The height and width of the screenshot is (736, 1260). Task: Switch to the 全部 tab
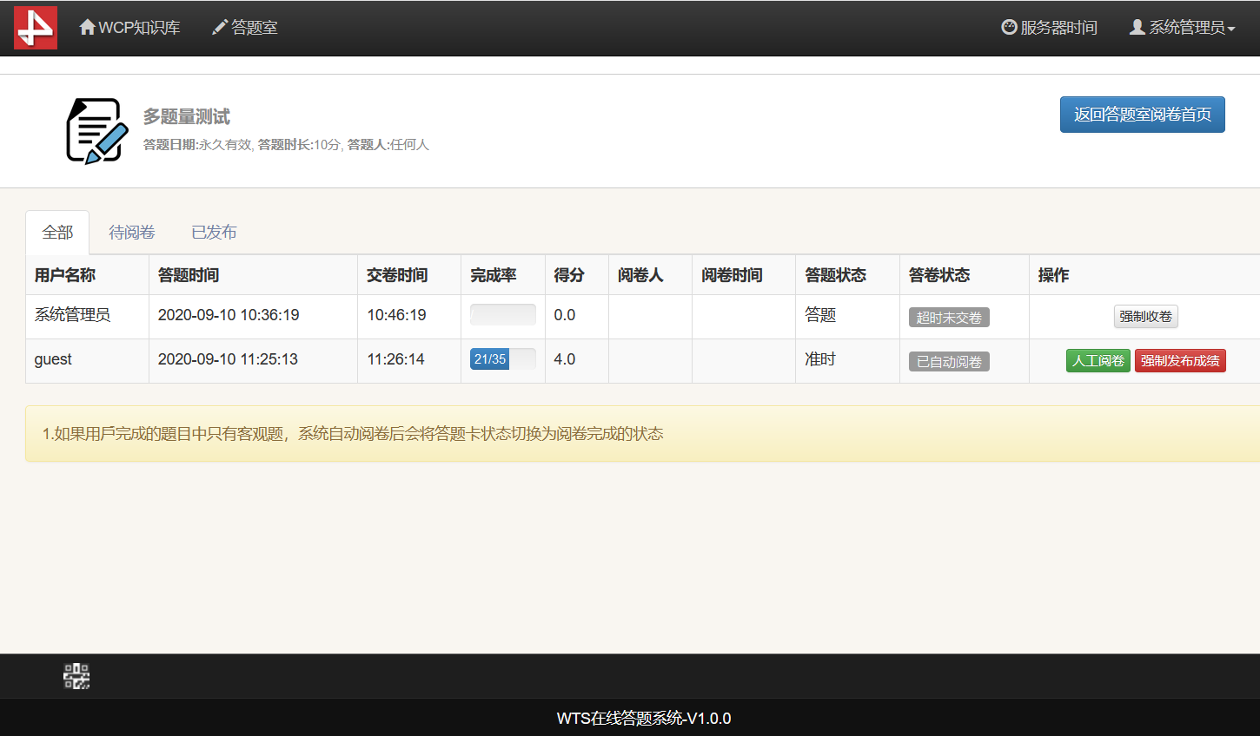[57, 233]
